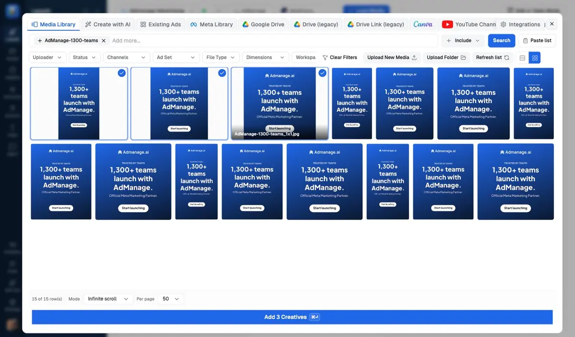Switch to the Existing Ads tab
This screenshot has height=337, width=575.
(x=161, y=24)
